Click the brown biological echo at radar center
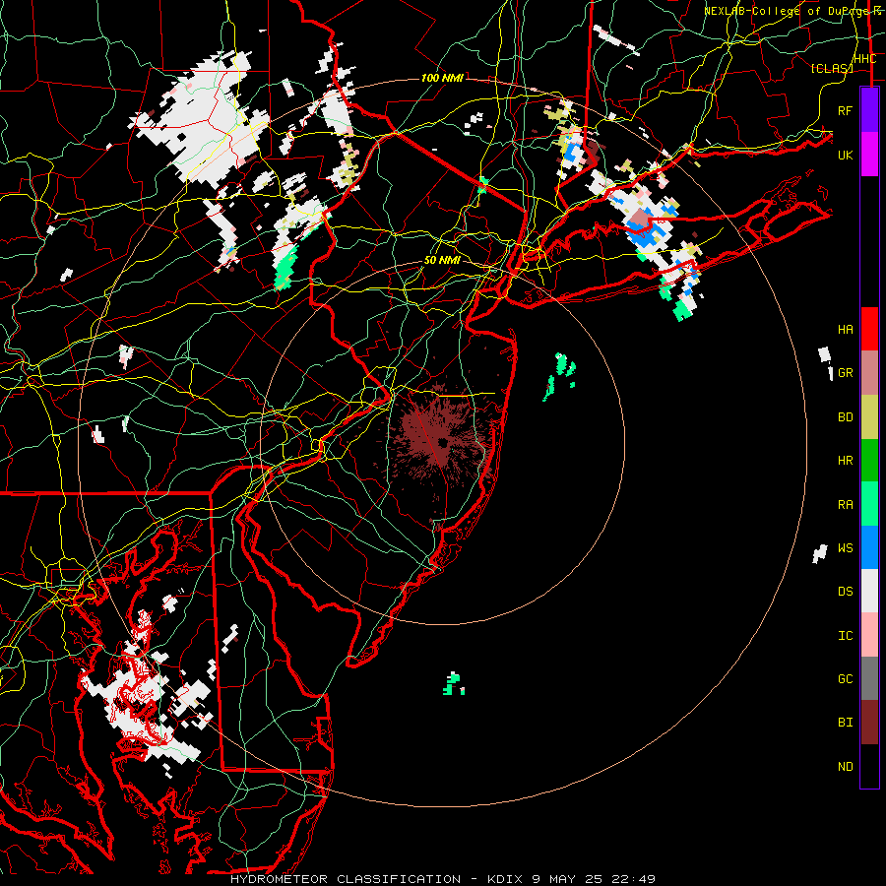This screenshot has width=886, height=886. (441, 440)
